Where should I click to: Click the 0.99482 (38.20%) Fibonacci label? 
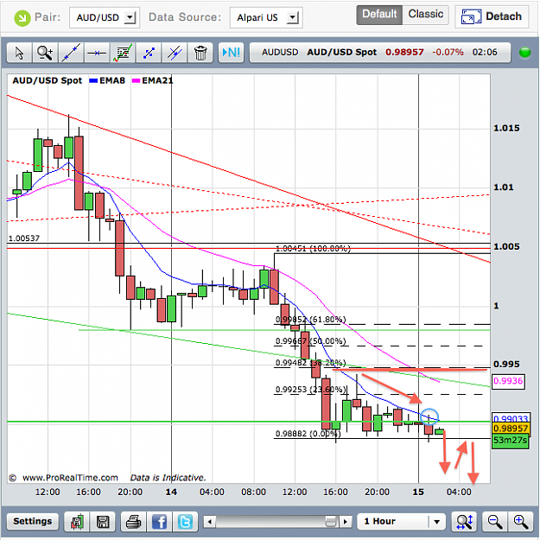[311, 363]
